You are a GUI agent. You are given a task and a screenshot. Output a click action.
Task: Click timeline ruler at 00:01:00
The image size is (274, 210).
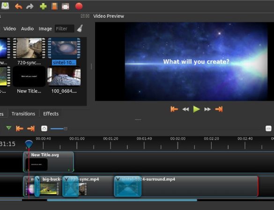tap(77, 139)
